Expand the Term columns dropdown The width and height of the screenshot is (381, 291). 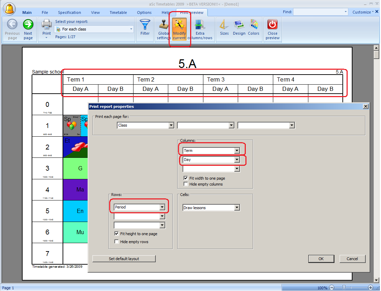(x=237, y=151)
